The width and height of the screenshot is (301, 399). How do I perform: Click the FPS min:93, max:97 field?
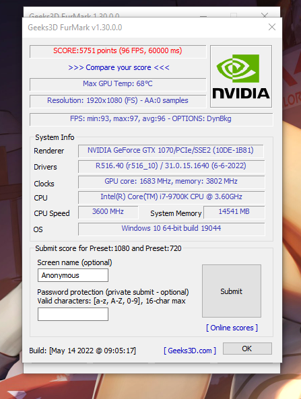pyautogui.click(x=151, y=119)
